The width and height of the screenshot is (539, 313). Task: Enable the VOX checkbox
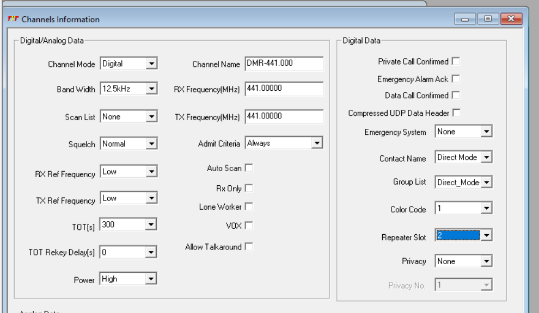(249, 226)
